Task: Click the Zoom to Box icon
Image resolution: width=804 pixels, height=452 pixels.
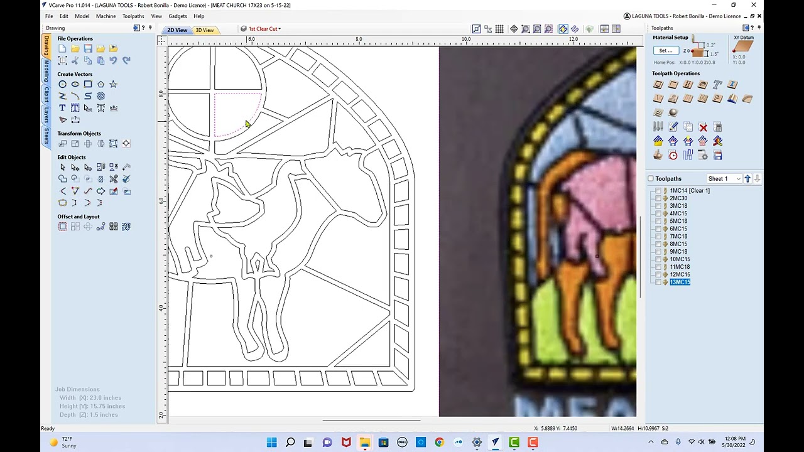Action: [x=526, y=29]
